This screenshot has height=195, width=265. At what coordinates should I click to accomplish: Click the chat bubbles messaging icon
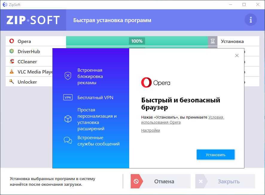click(x=68, y=140)
